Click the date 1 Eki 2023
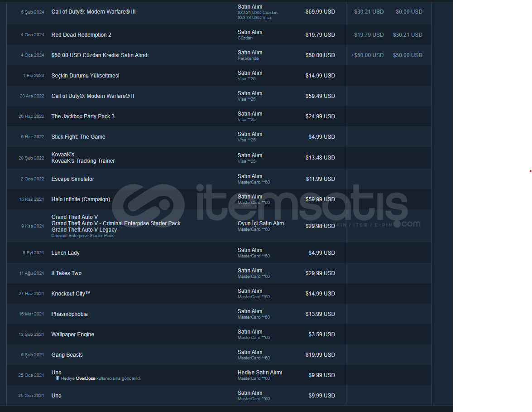The image size is (532, 412). [34, 76]
